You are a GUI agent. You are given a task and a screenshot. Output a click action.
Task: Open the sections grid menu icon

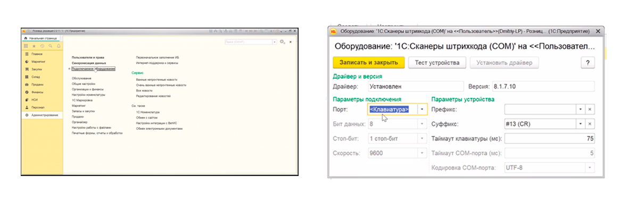click(x=27, y=46)
